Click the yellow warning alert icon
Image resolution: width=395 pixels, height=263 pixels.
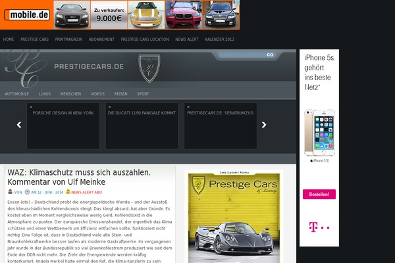tap(68, 191)
